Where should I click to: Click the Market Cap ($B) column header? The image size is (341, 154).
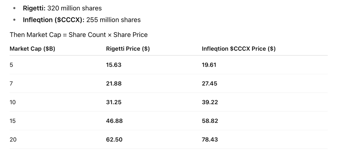click(32, 49)
